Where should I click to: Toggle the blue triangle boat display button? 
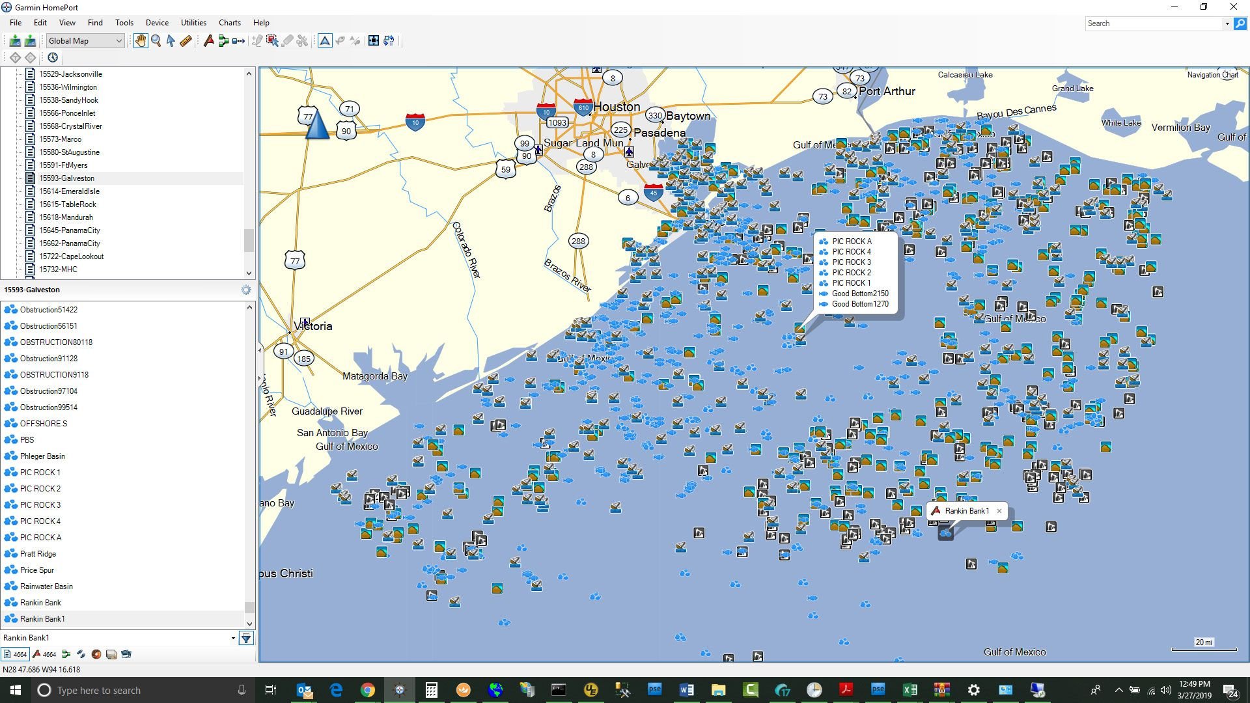(x=325, y=41)
